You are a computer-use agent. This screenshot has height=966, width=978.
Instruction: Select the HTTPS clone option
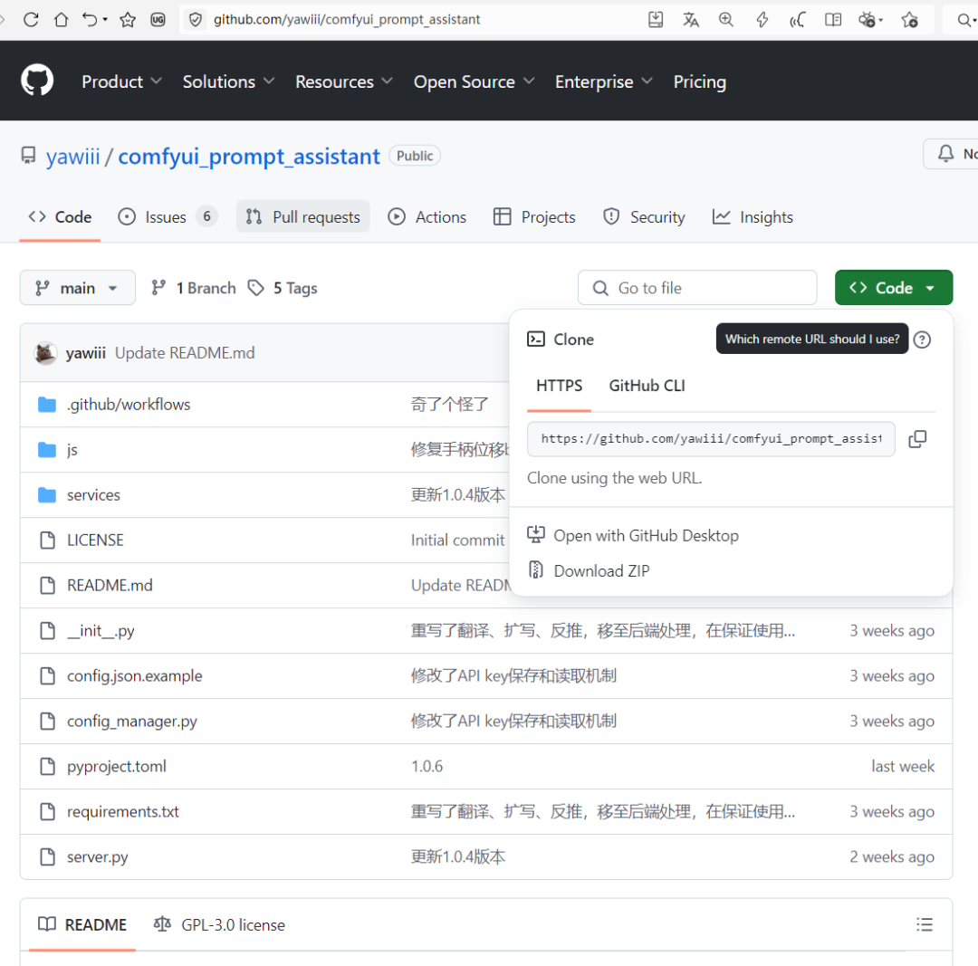point(559,385)
